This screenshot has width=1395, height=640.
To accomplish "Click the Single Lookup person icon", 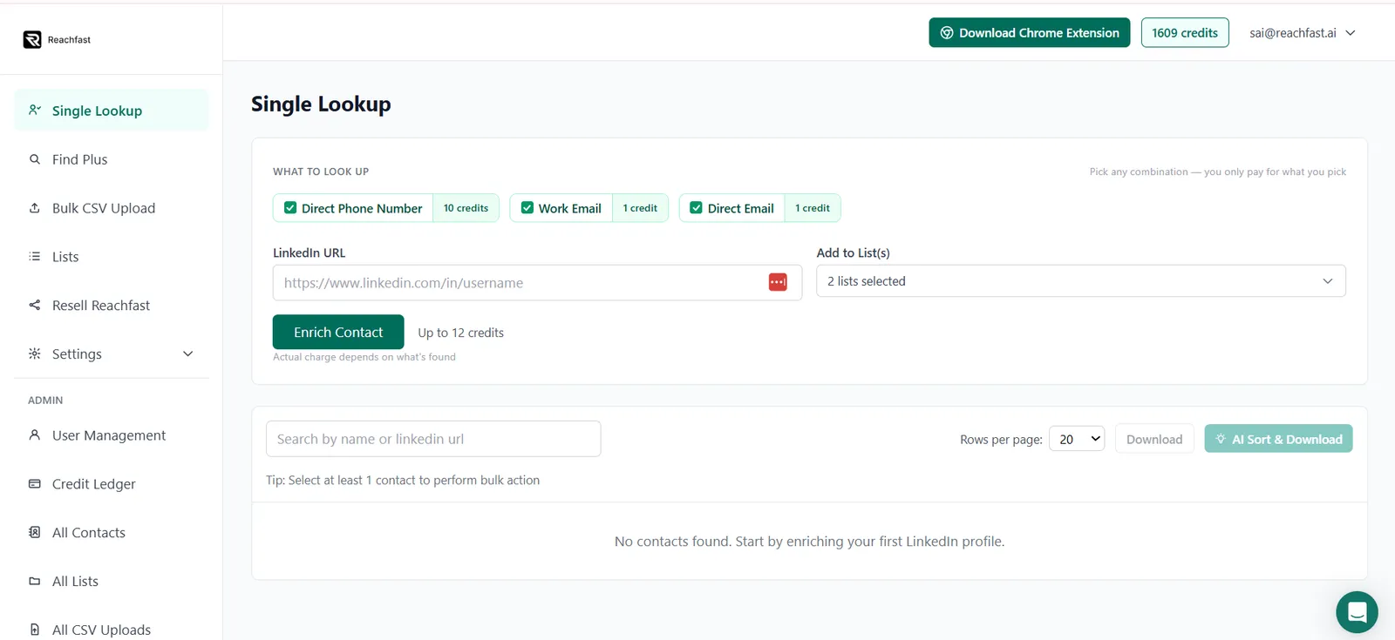I will point(35,110).
